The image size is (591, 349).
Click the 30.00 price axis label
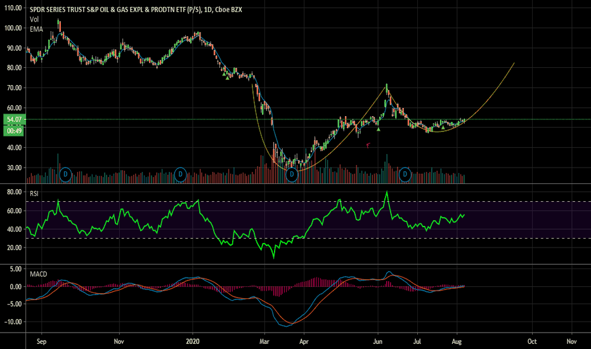coord(15,168)
